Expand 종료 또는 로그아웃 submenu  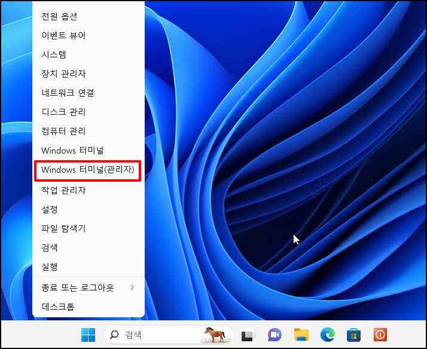[89, 287]
